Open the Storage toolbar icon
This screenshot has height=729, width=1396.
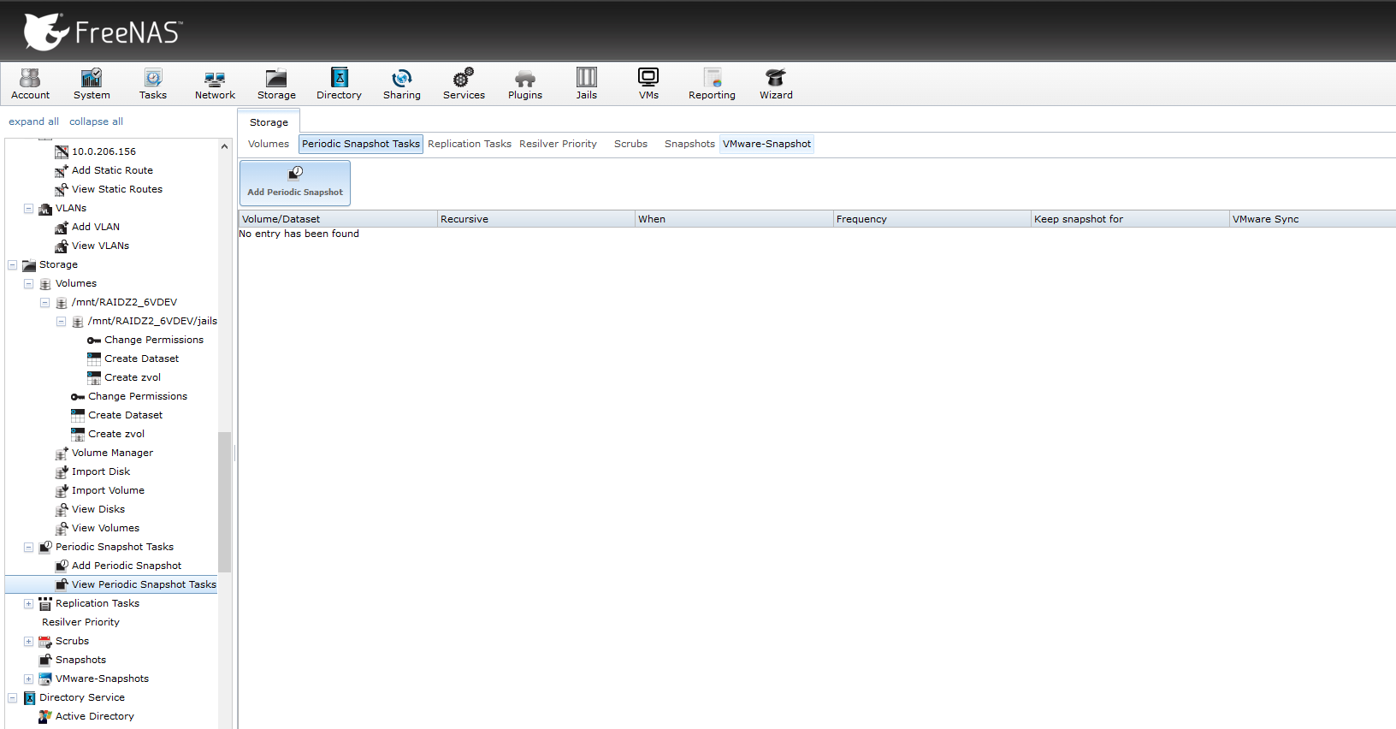(x=276, y=84)
